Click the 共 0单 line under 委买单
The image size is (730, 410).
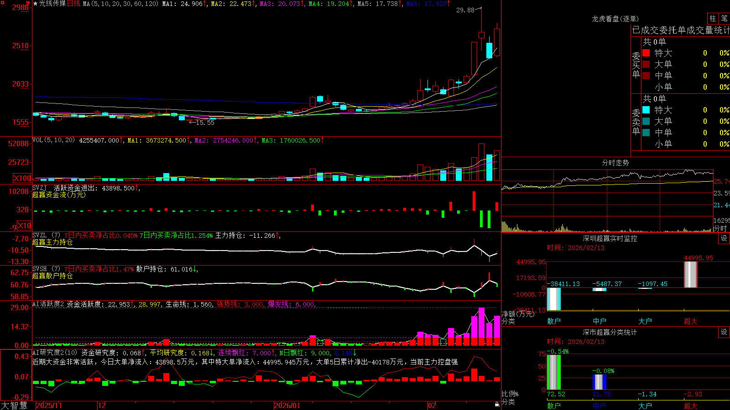pos(654,42)
